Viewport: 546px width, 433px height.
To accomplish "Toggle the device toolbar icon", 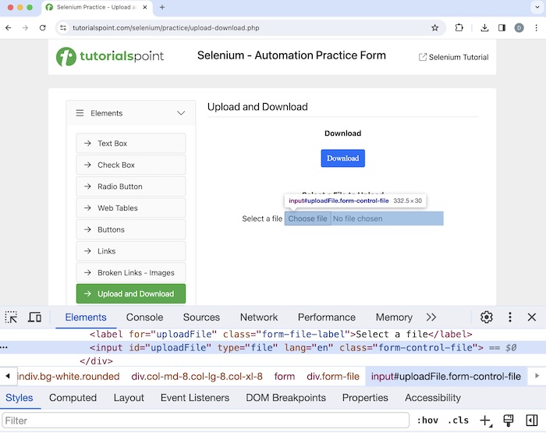I will (x=34, y=318).
